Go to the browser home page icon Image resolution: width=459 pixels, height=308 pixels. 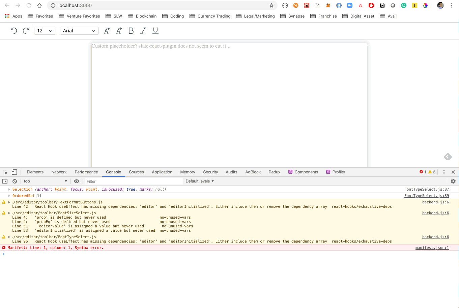click(x=39, y=5)
